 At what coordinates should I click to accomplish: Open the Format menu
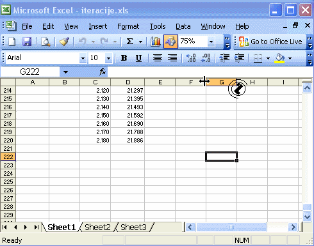click(x=128, y=26)
